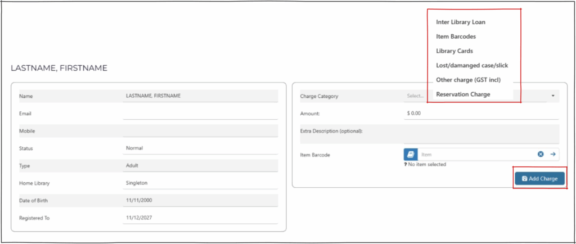Expand the Charge Category dropdown arrow
The height and width of the screenshot is (244, 576).
(x=553, y=96)
